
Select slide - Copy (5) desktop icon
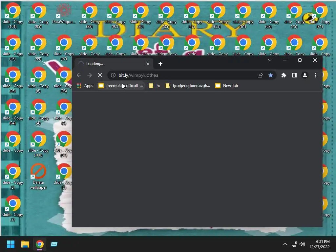(x=13, y=176)
